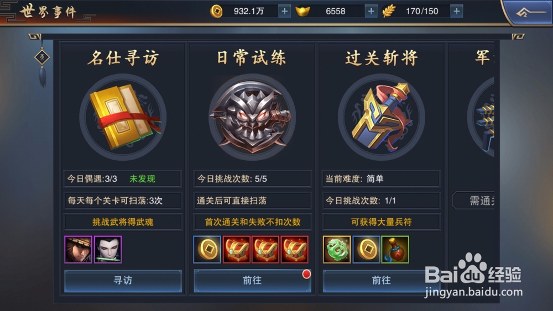Tap the potion gourd reward icon
Screen dimensions: 553x311
(395, 249)
